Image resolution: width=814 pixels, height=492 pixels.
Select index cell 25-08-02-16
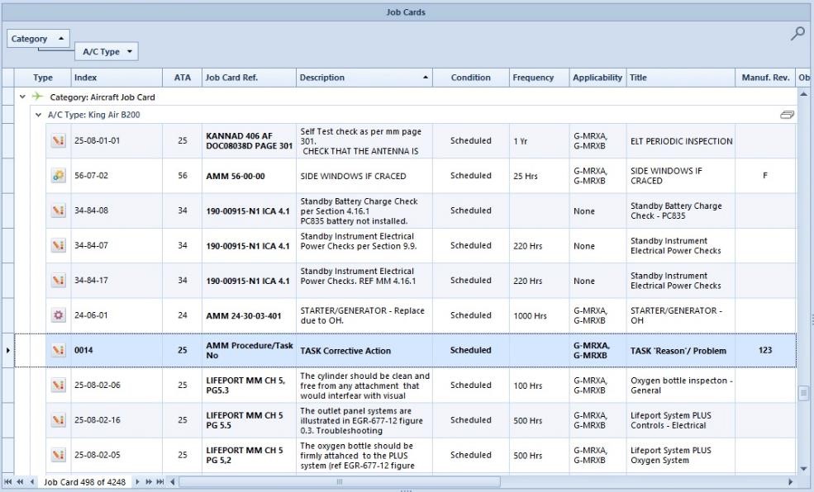pos(117,420)
